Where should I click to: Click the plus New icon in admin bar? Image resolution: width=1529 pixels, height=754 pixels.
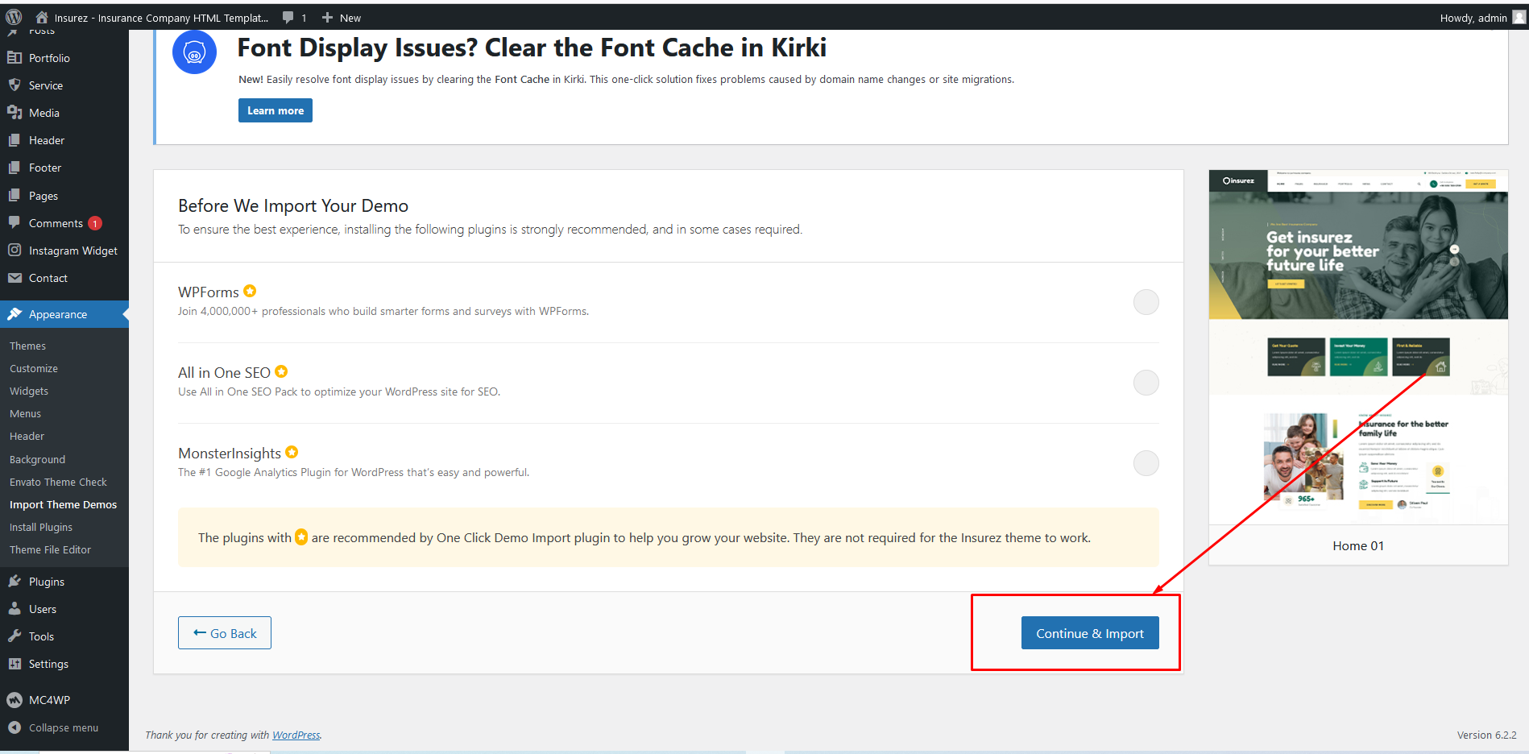pos(327,18)
